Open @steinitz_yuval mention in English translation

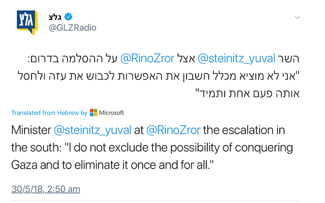92,130
